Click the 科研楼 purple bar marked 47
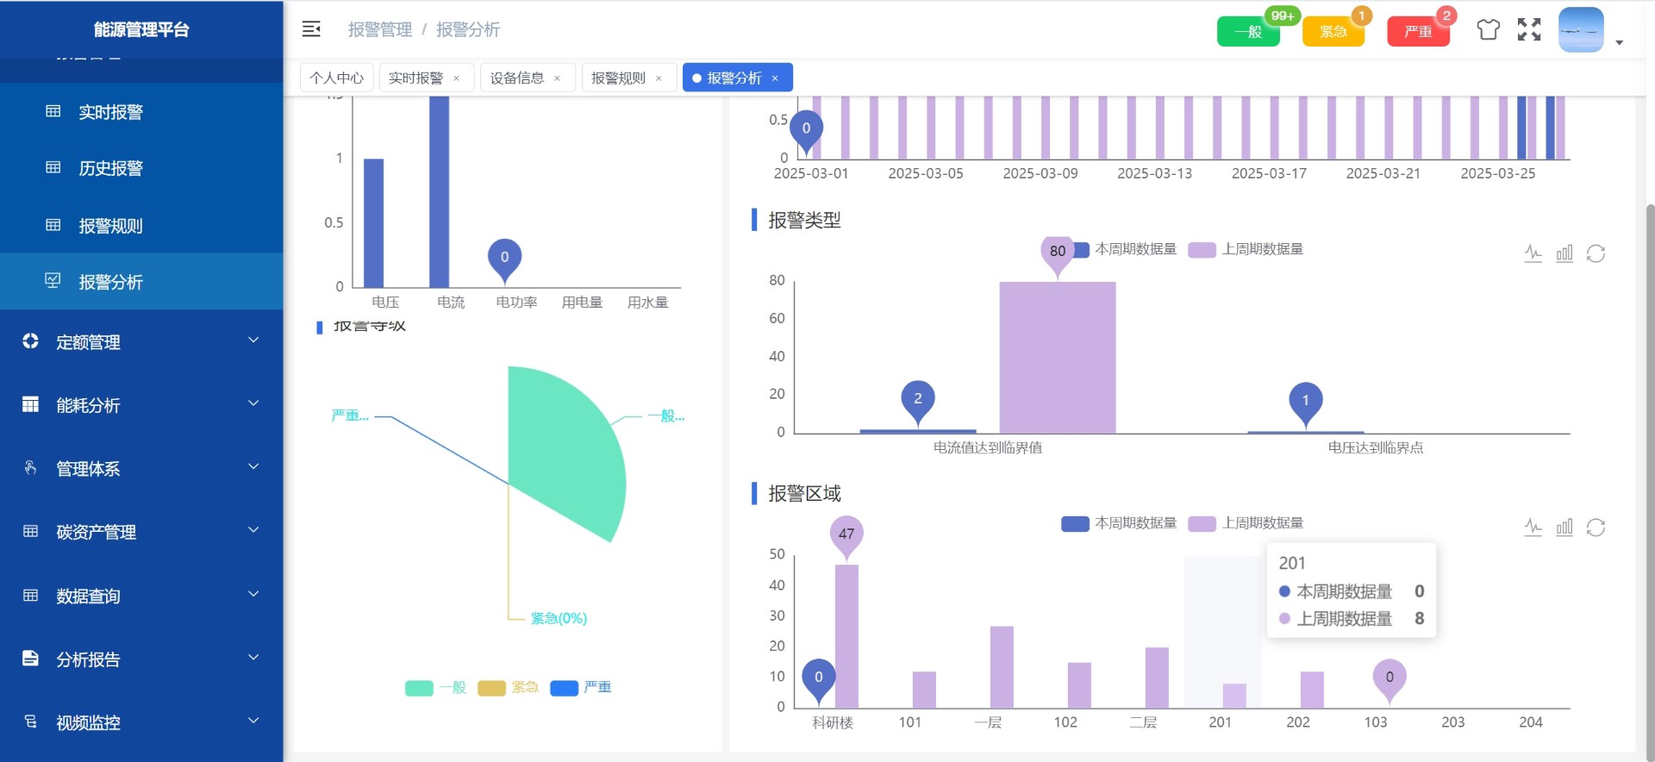 pyautogui.click(x=846, y=636)
